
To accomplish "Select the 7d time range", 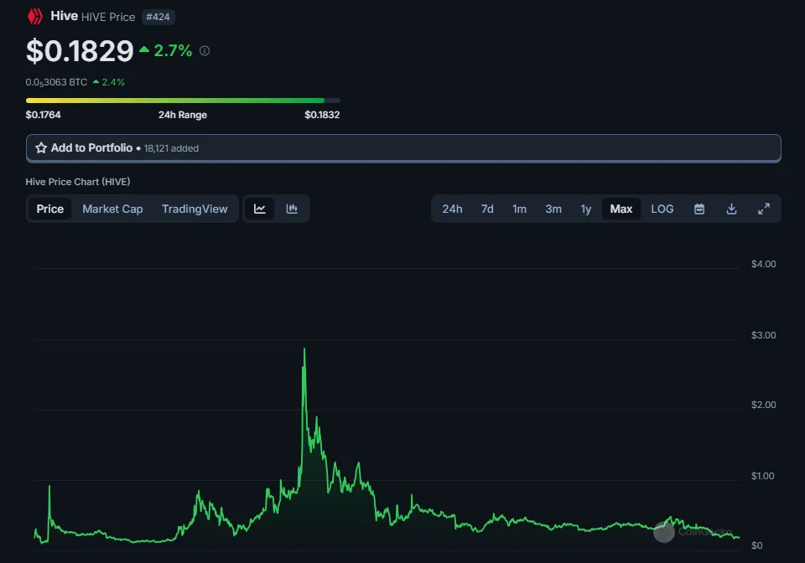I will [487, 209].
